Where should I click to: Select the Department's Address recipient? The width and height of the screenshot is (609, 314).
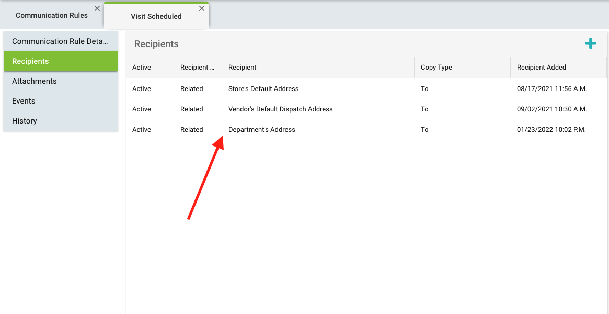click(x=261, y=130)
